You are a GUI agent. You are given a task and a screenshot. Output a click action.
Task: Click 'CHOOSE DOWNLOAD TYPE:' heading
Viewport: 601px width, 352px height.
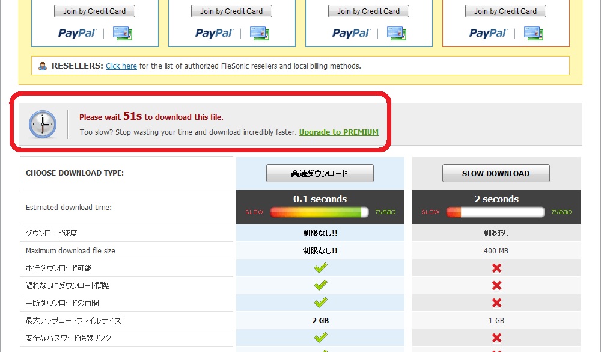[x=75, y=173]
